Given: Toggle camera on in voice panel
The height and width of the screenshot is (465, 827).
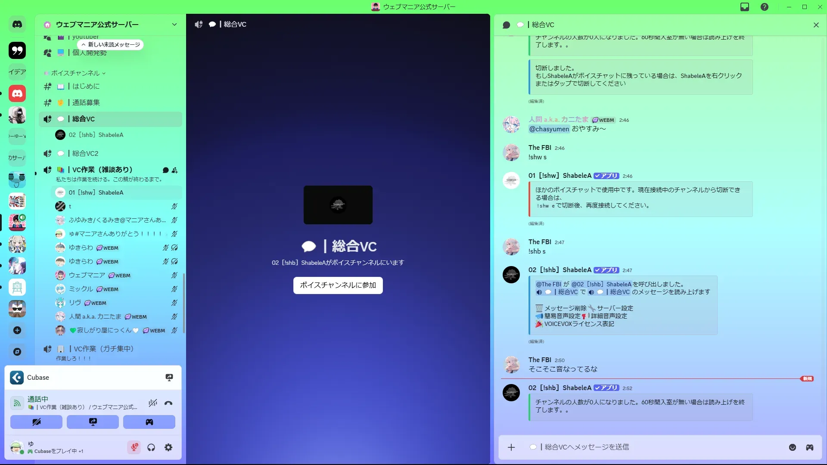Looking at the screenshot, I should (x=37, y=422).
